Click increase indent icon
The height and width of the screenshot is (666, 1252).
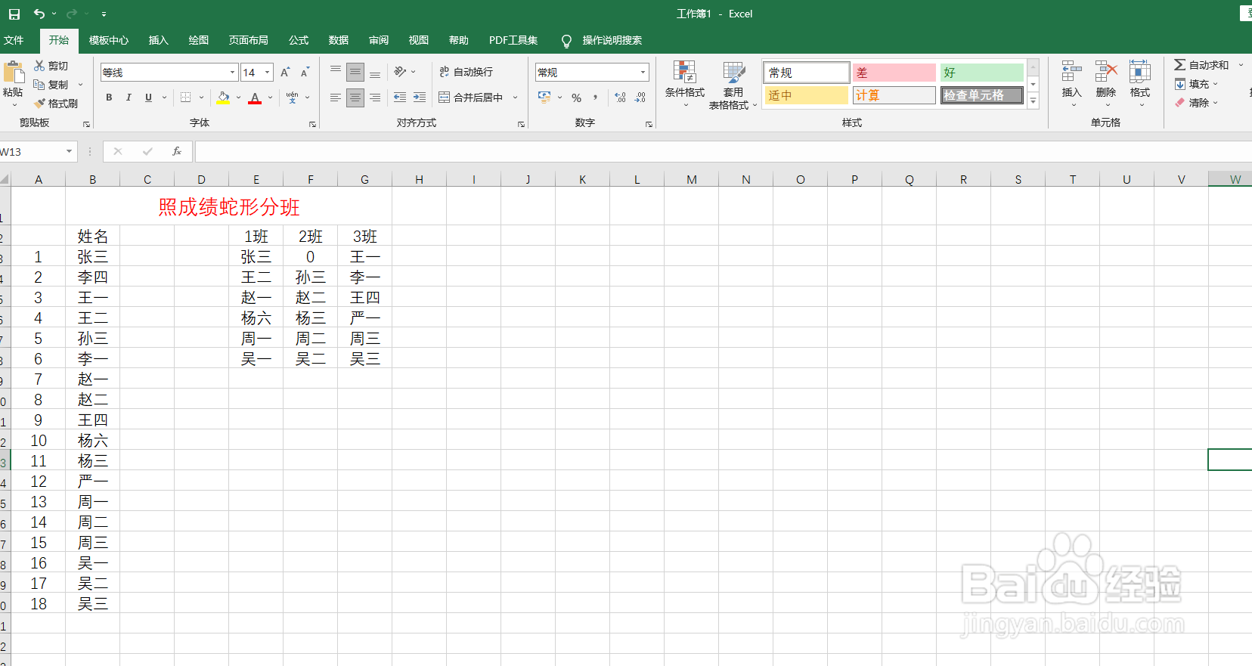point(420,98)
